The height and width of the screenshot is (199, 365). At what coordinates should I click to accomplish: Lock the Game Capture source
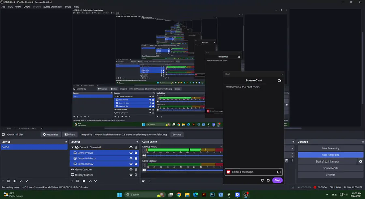click(136, 169)
